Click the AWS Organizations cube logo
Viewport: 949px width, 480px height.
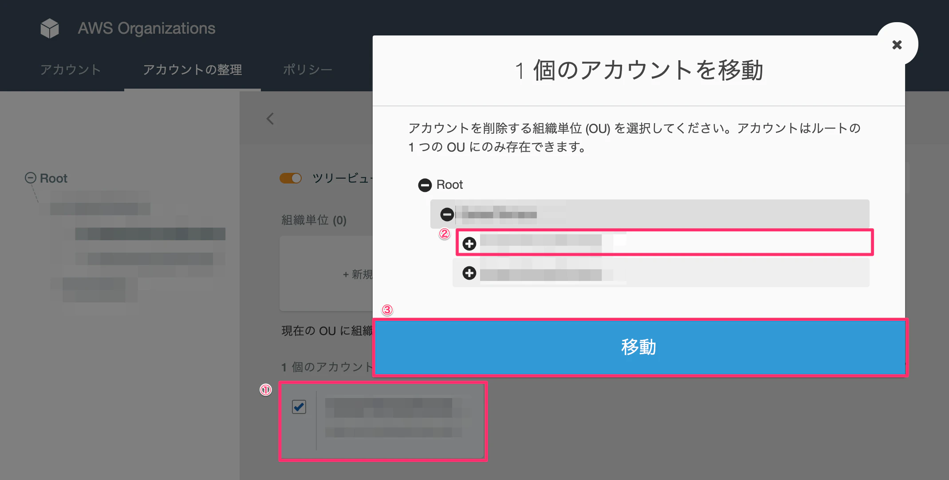(49, 28)
